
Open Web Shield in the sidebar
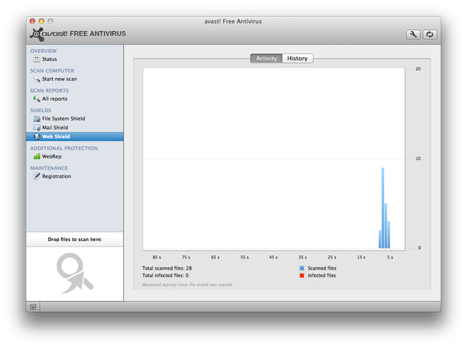coord(56,137)
